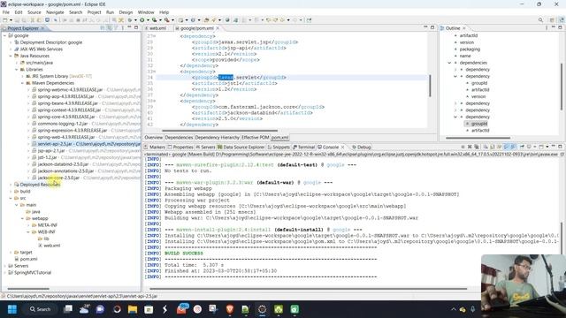Click Remove Launch X icon in Console
This screenshot has width=566, height=318.
click(470, 147)
